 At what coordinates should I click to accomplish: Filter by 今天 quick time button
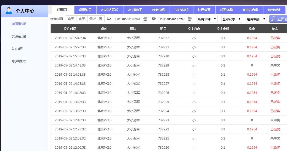point(71,19)
